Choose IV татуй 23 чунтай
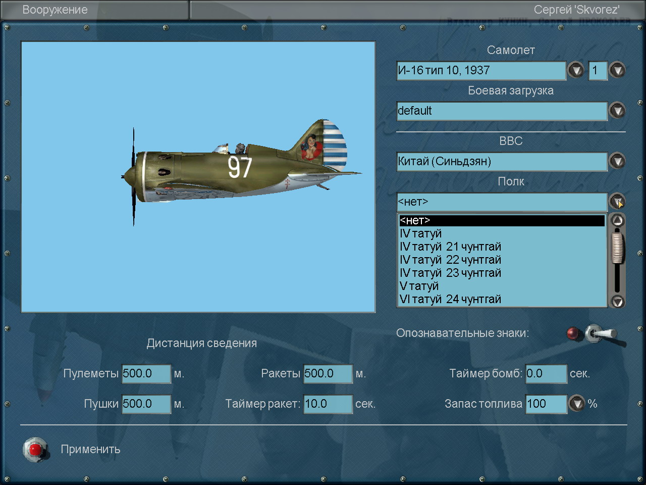The height and width of the screenshot is (485, 646). coord(450,273)
